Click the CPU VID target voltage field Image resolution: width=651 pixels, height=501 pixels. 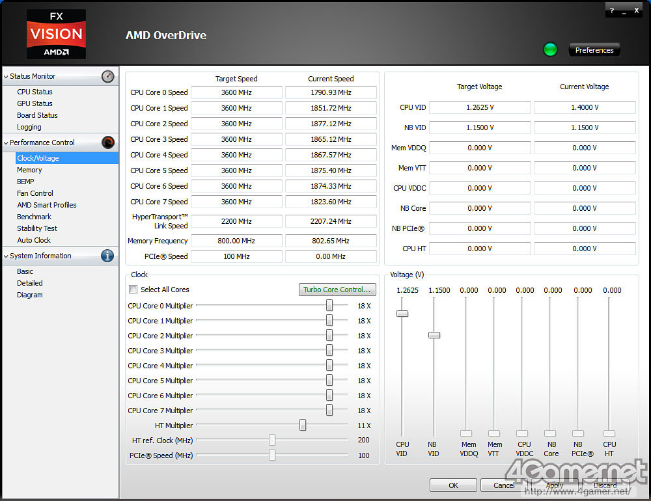(480, 107)
